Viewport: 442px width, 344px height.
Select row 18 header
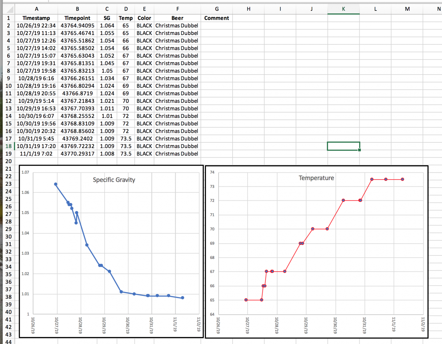pyautogui.click(x=8, y=146)
